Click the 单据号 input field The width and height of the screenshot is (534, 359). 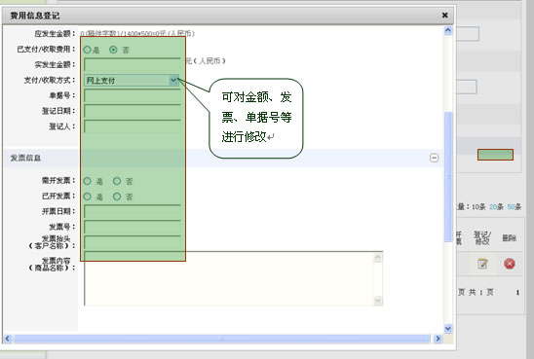pyautogui.click(x=133, y=95)
